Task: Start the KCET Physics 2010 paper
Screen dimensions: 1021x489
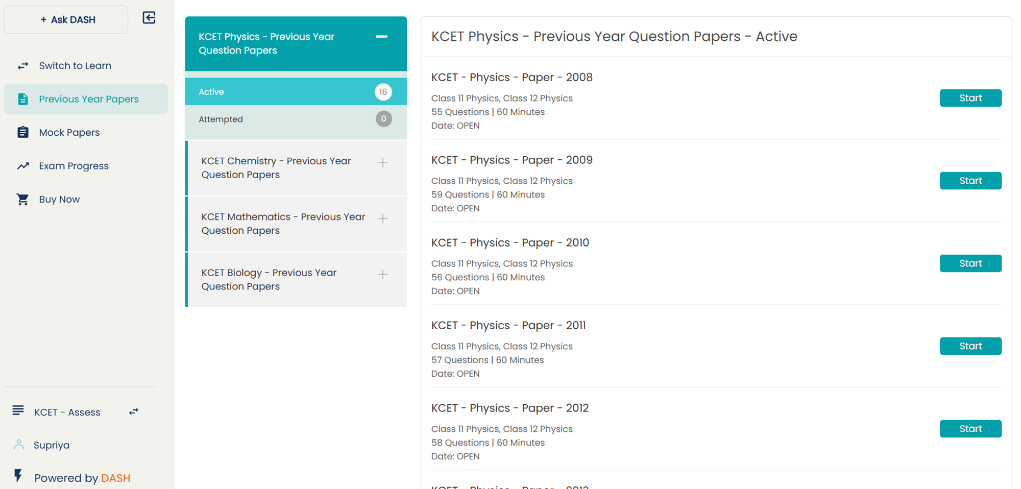Action: (970, 263)
